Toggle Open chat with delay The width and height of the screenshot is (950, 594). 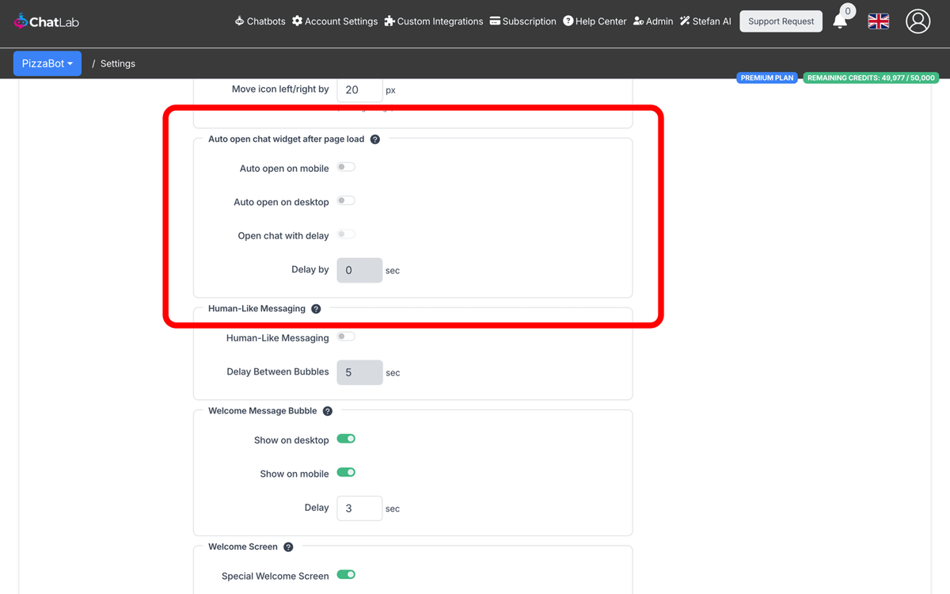point(346,234)
